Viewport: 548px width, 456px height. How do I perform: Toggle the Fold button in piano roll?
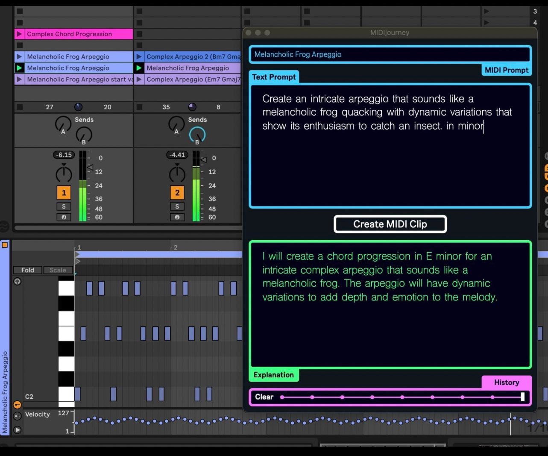(27, 270)
